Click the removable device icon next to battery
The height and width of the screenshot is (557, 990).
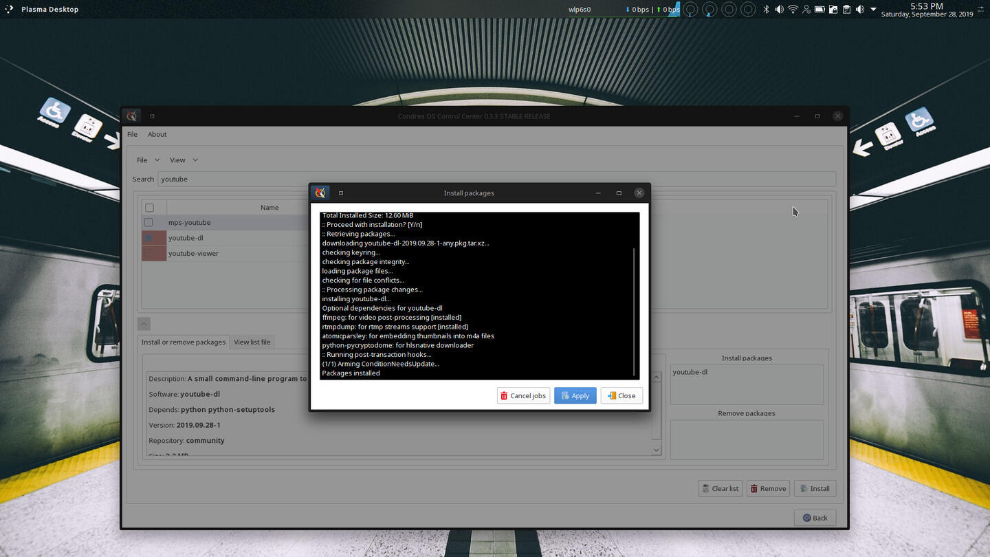point(833,10)
